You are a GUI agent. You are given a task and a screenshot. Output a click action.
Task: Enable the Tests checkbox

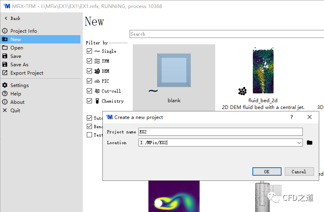(89, 135)
